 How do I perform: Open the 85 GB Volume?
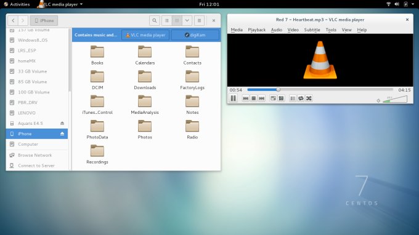coord(37,82)
